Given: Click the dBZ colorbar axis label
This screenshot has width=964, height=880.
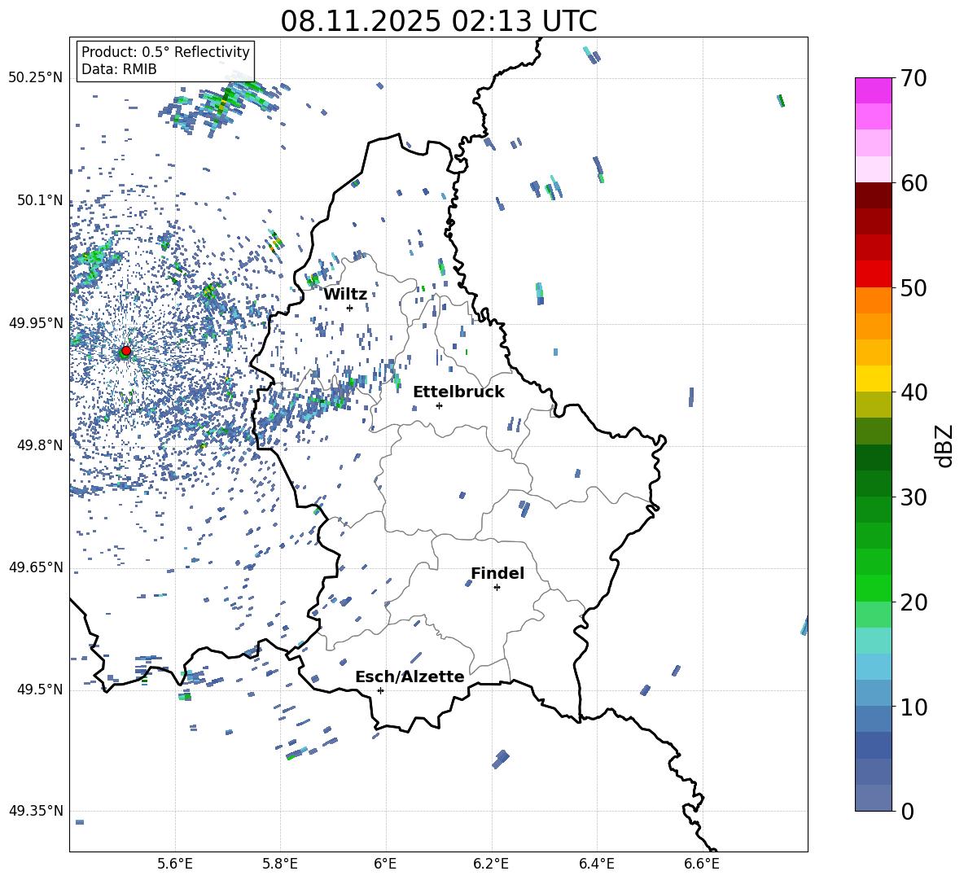Looking at the screenshot, I should [944, 446].
